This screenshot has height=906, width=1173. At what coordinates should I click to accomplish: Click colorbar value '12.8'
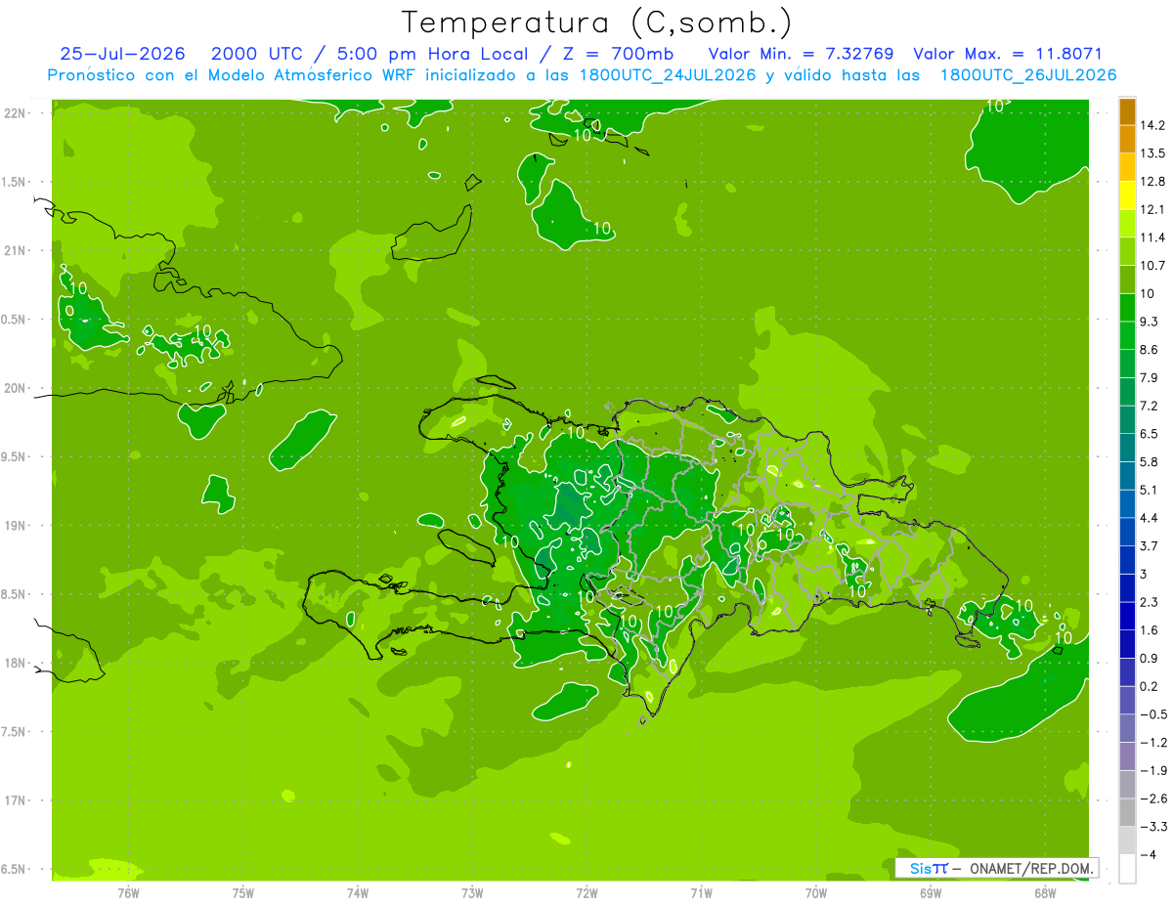point(1152,182)
